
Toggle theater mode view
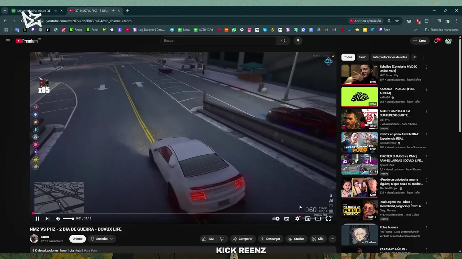coord(318,218)
